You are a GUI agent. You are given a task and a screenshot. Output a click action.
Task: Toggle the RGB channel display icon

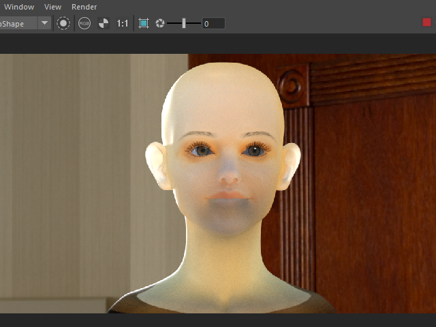point(84,23)
